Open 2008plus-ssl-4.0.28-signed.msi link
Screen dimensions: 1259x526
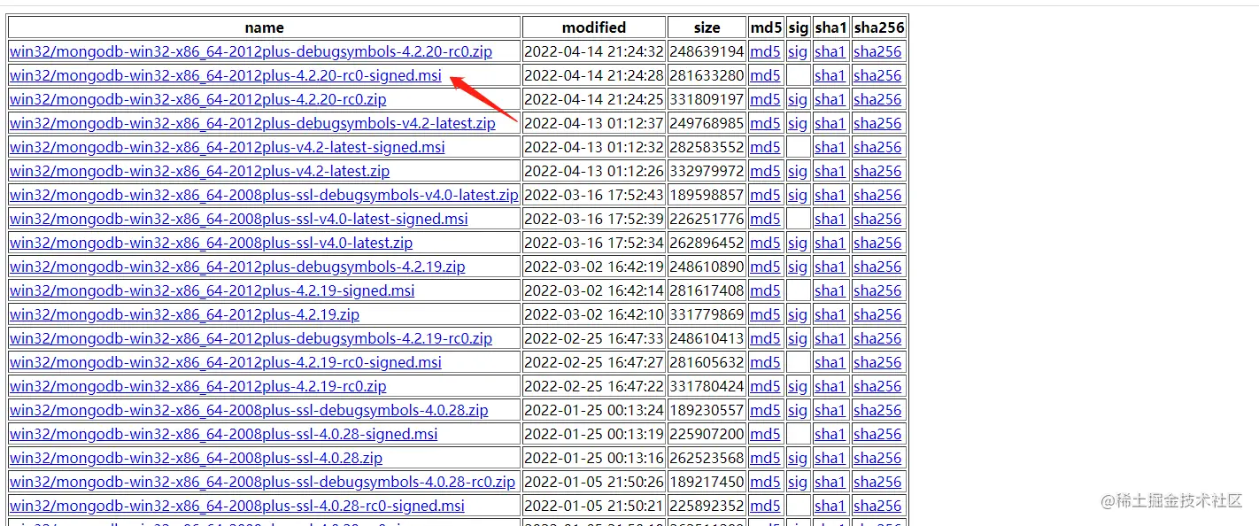coord(224,434)
